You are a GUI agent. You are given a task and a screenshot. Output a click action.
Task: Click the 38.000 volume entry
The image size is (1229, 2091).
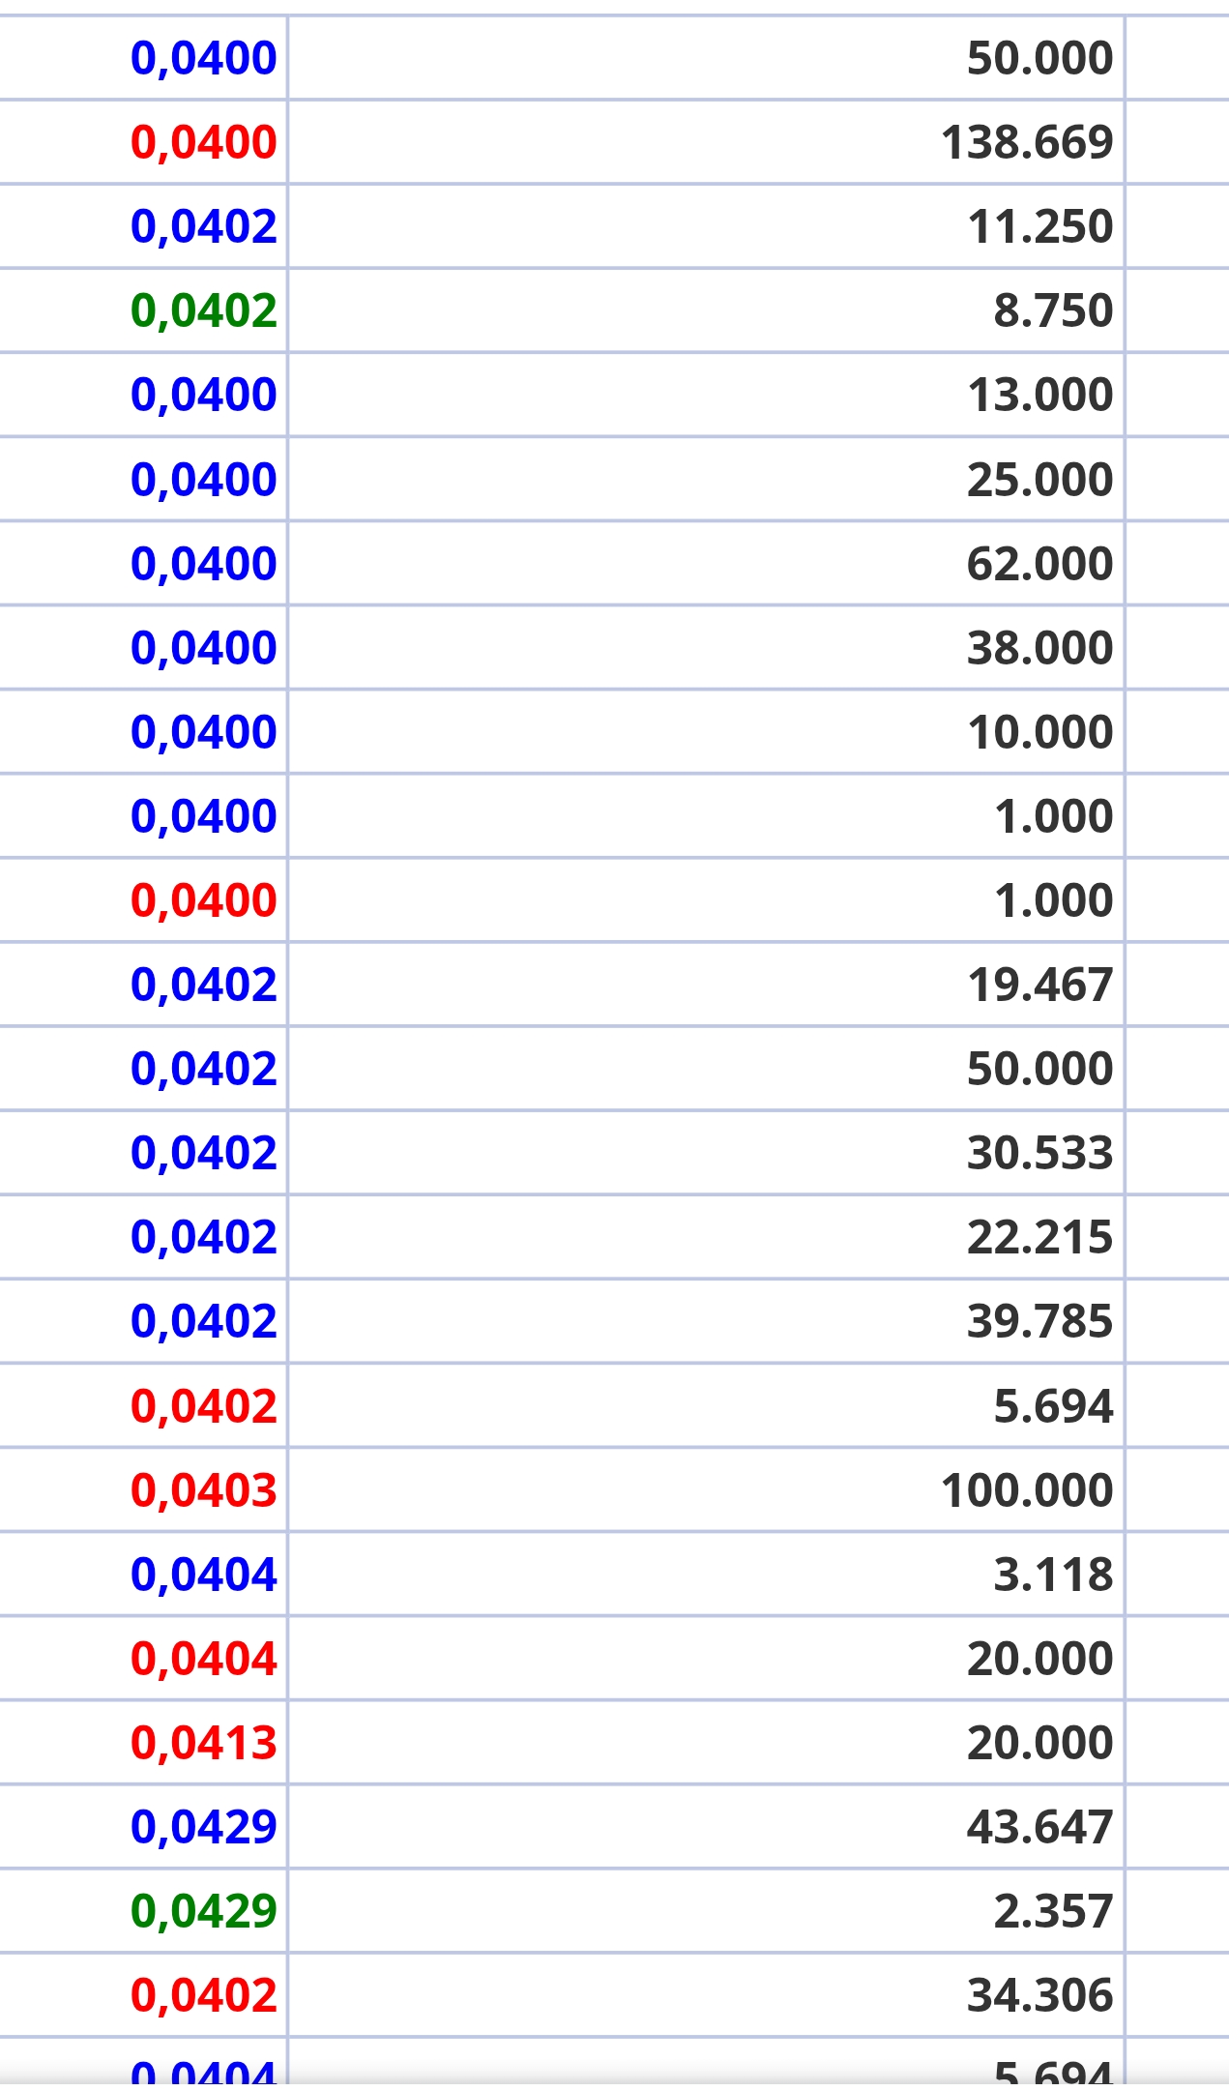[1039, 648]
